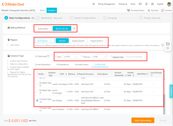This screenshot has width=173, height=126.
Task: Open the English language selector
Action: click(x=160, y=4)
